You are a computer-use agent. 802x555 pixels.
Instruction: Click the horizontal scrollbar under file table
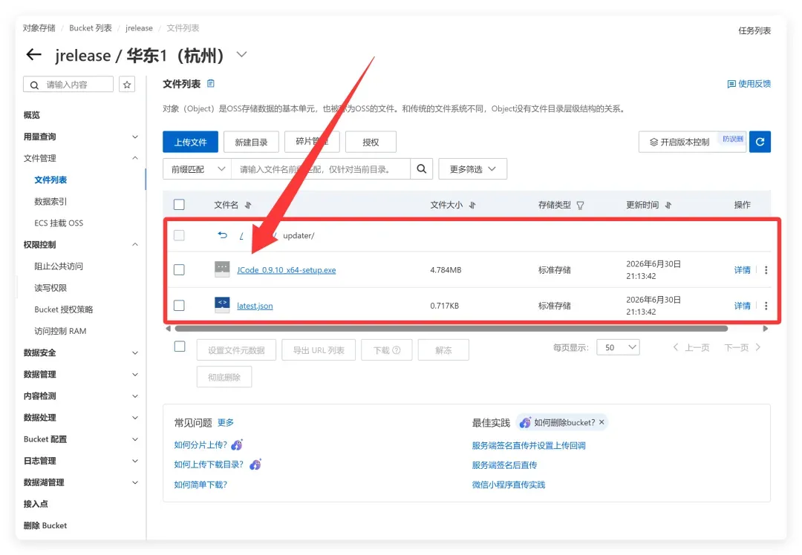pos(451,329)
